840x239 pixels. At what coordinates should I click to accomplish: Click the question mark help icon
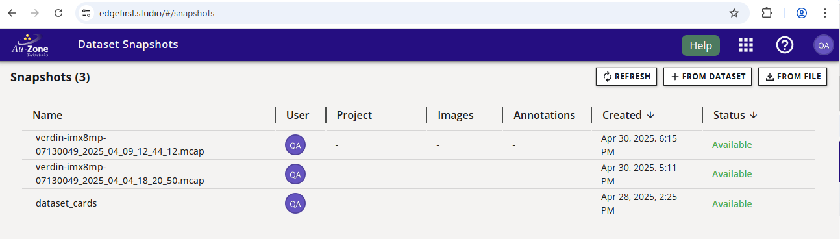pos(785,45)
